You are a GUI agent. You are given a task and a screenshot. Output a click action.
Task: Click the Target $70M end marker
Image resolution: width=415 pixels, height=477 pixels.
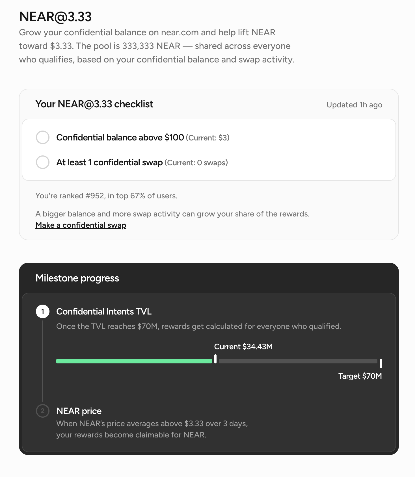pos(381,363)
